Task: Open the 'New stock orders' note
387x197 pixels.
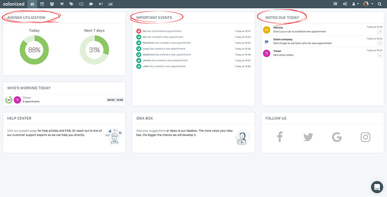Action: (x=283, y=55)
